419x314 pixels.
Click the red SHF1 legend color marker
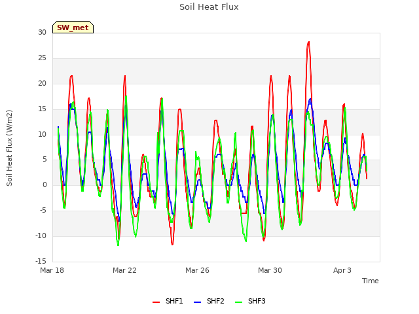pos(156,302)
